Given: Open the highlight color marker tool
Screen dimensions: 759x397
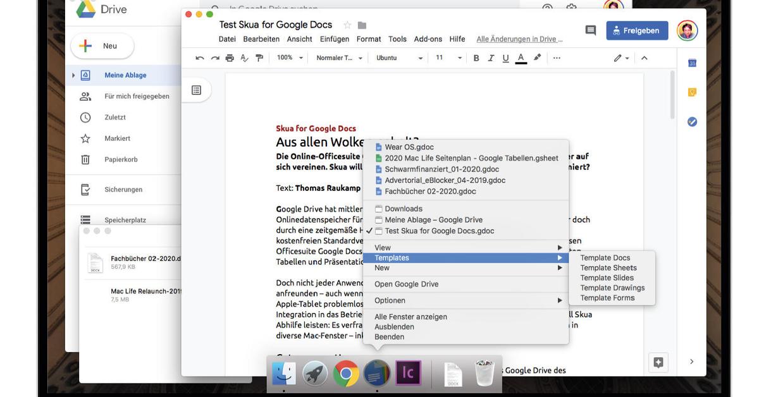Looking at the screenshot, I should click(x=538, y=58).
